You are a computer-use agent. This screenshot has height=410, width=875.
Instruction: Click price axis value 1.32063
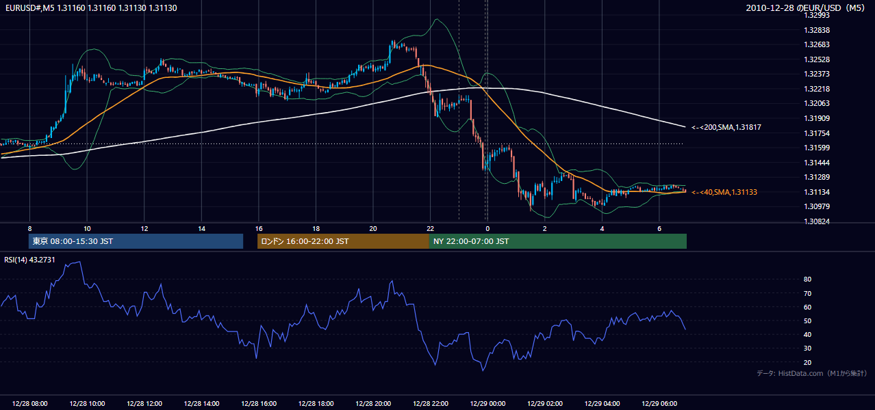pyautogui.click(x=817, y=103)
